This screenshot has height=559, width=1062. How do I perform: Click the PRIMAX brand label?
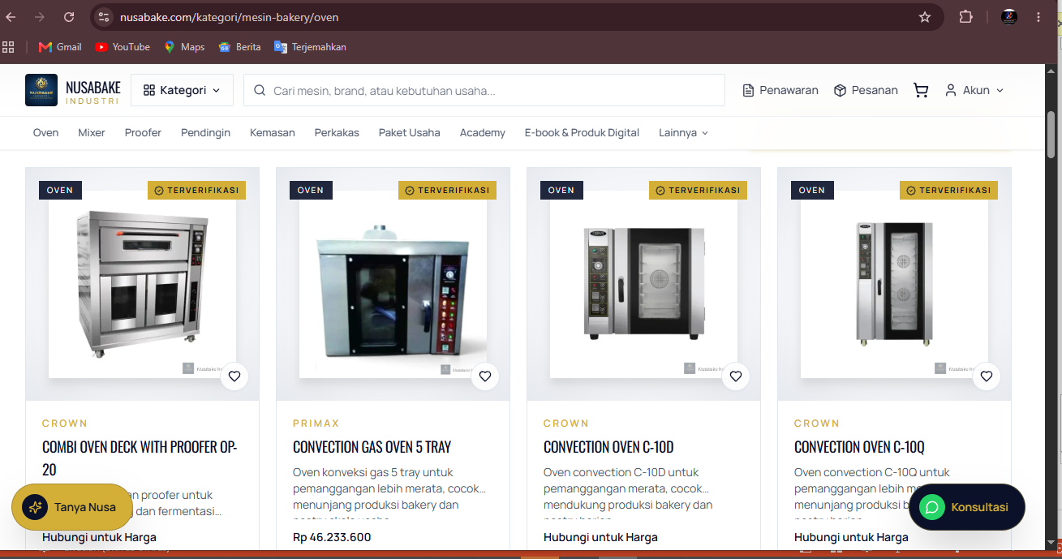click(316, 424)
